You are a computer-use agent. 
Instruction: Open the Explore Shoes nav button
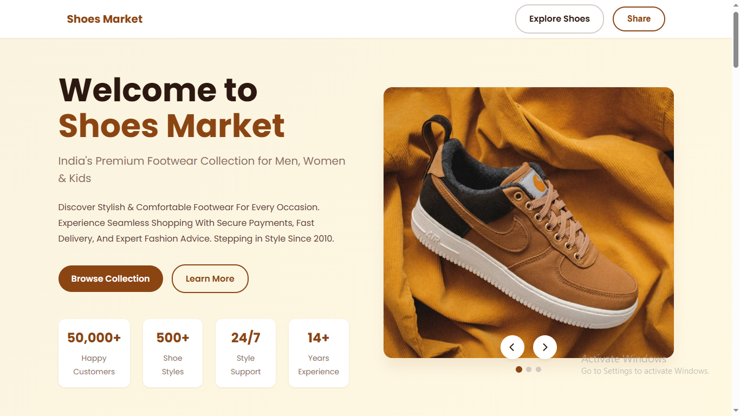(x=559, y=19)
